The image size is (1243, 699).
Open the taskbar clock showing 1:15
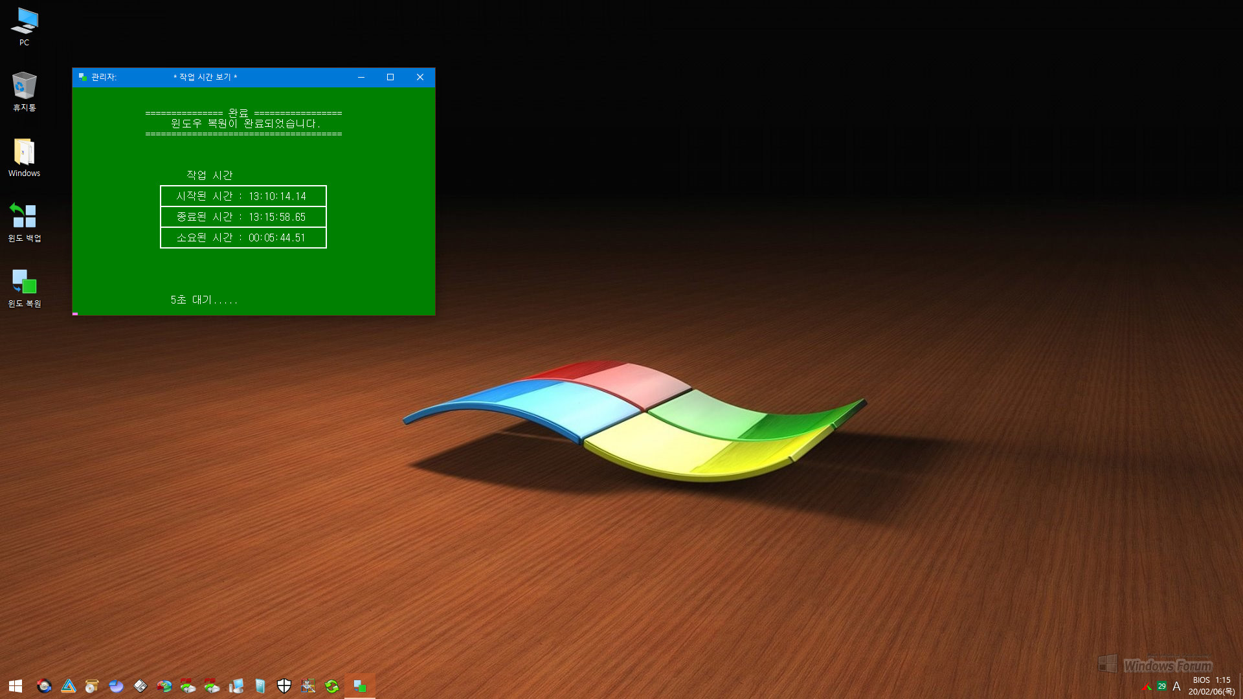tap(1211, 686)
